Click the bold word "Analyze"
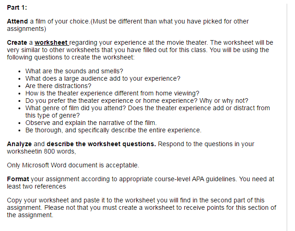This screenshot has height=231, width=295. tap(19, 144)
